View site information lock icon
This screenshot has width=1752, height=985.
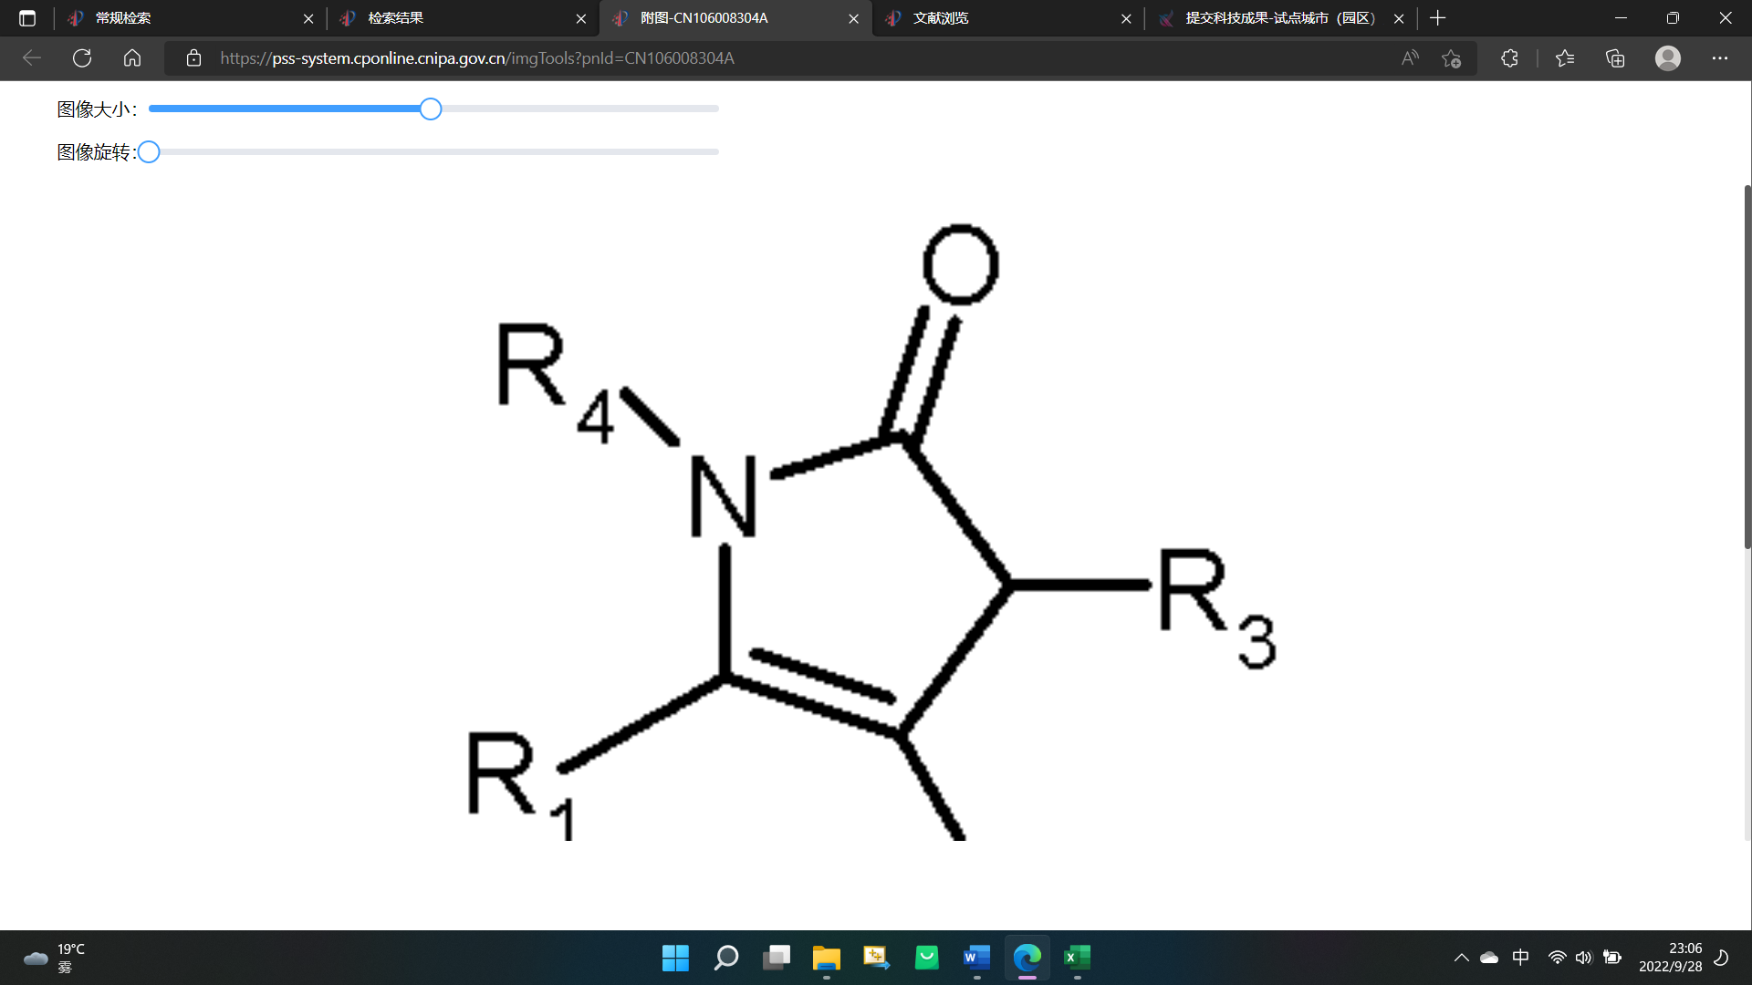[193, 58]
